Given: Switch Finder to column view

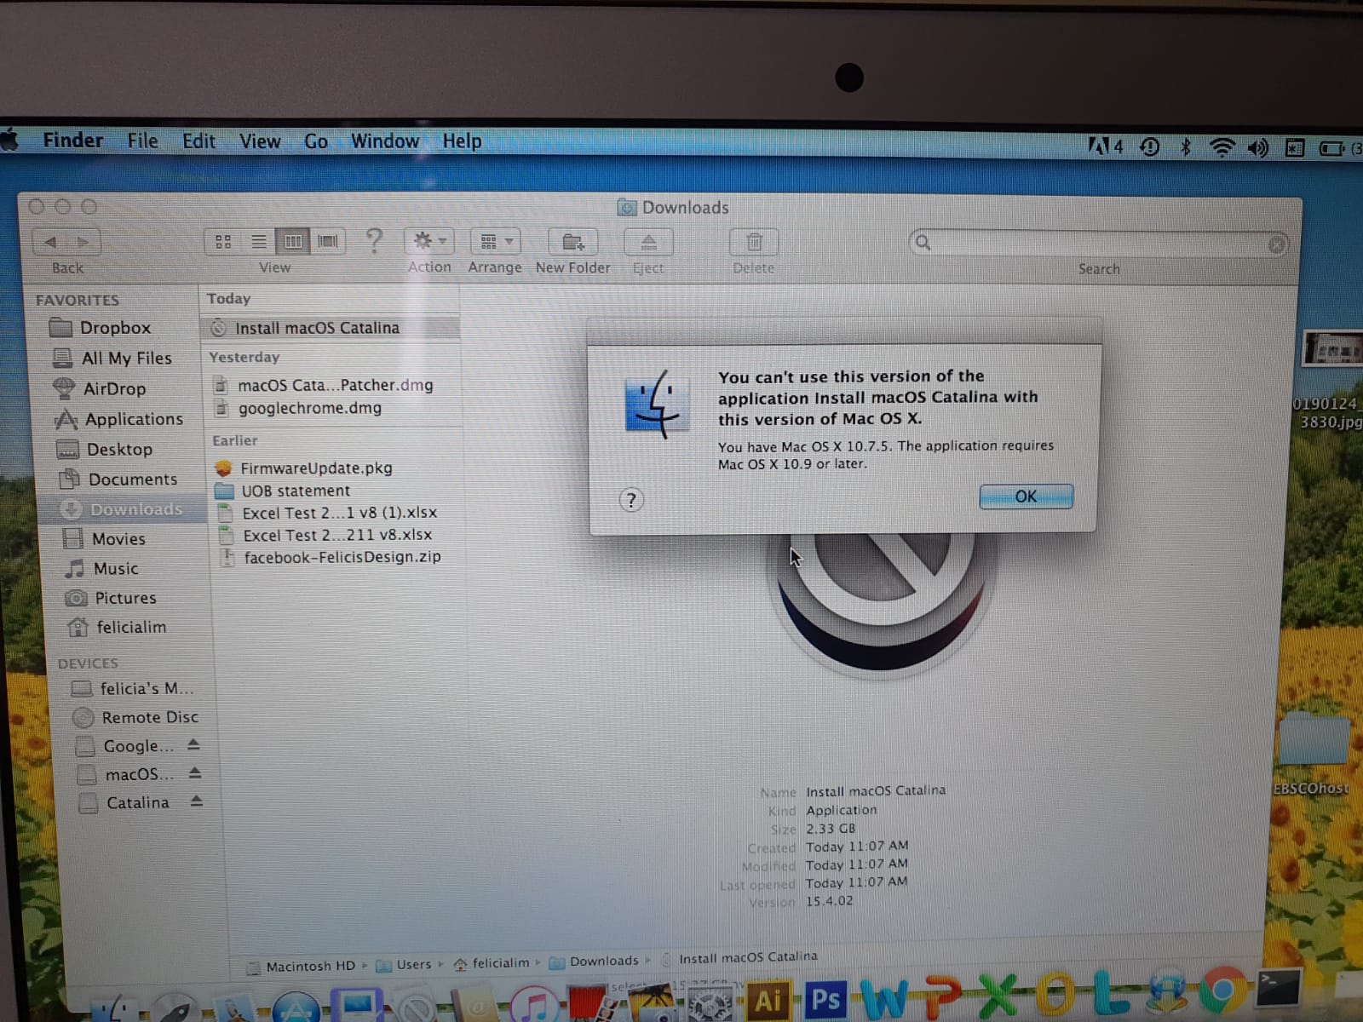Looking at the screenshot, I should [293, 242].
